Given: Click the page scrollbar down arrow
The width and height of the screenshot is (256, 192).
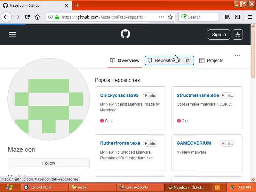Looking at the screenshot, I should point(253,180).
